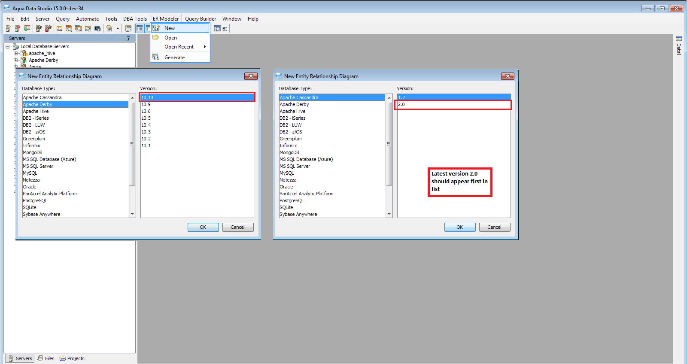Open the Edit menu
Screen dimensions: 687x364
25,19
